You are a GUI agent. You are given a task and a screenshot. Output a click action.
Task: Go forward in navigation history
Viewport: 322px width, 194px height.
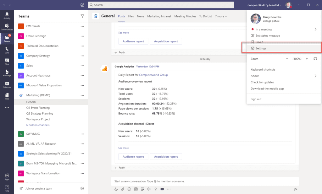[10, 5]
